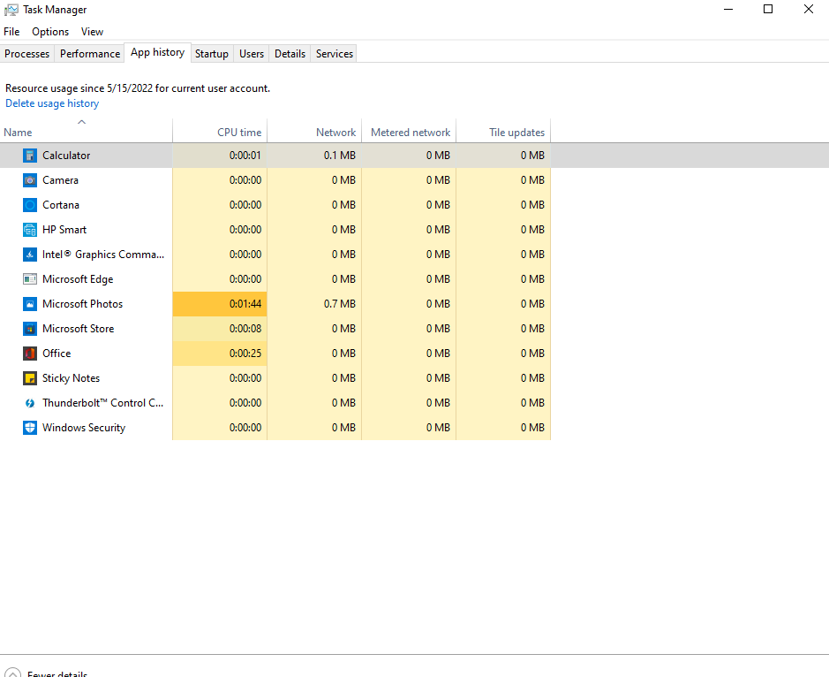Image resolution: width=829 pixels, height=677 pixels.
Task: Sort by the Network column header
Action: [x=314, y=133]
